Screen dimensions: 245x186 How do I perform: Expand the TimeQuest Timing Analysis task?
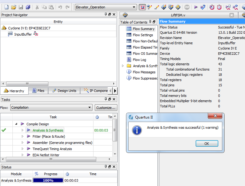(x=22, y=149)
